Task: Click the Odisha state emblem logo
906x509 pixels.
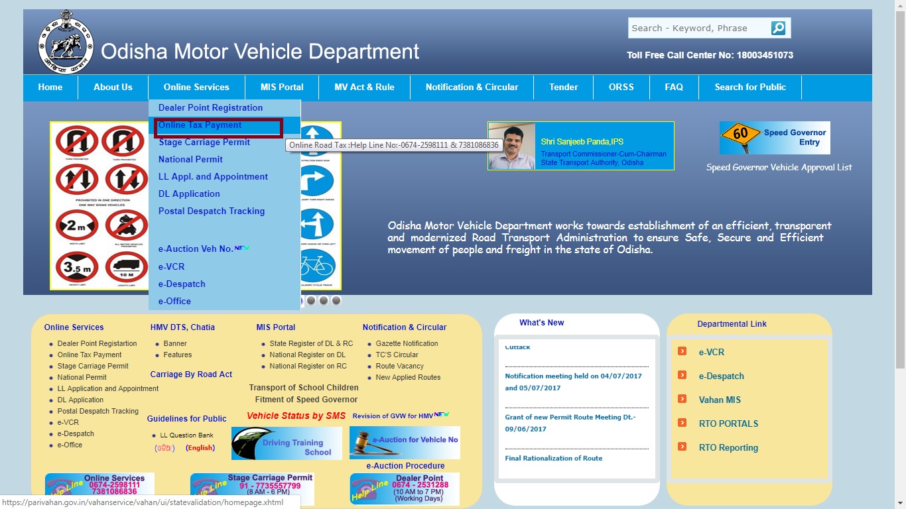Action: click(64, 41)
